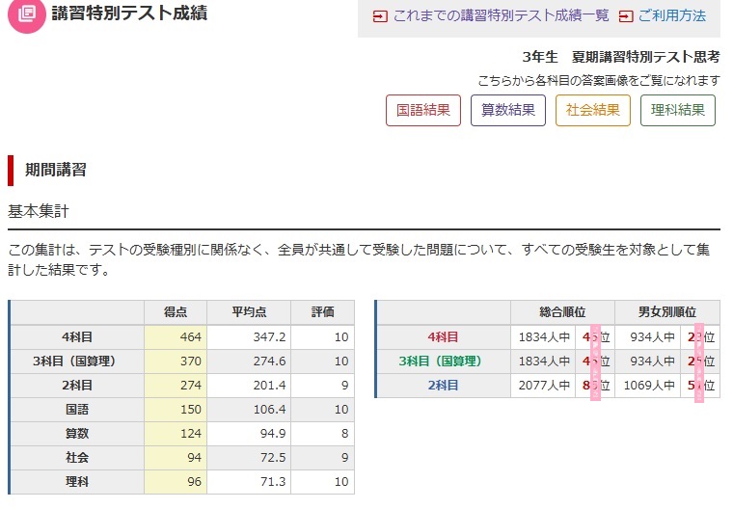Click arrow icon beside ご利用方法
This screenshot has width=733, height=509.
click(626, 16)
